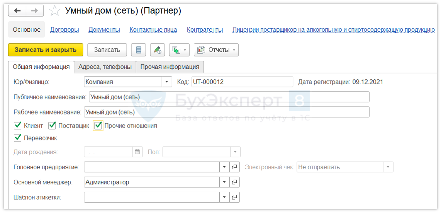Uncheck the Клиент checkbox
Image resolution: width=441 pixels, height=213 pixels.
tap(17, 126)
